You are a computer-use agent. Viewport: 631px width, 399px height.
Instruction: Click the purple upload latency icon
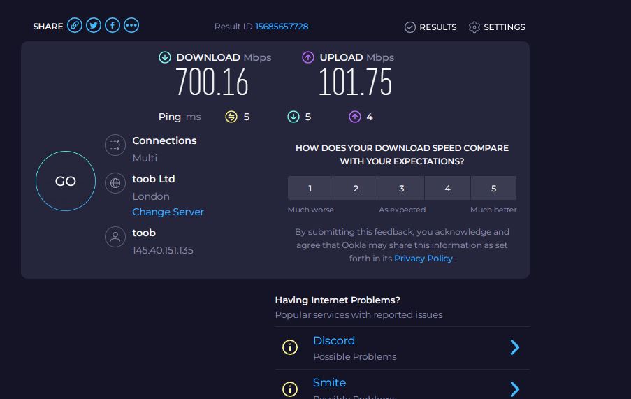[354, 117]
